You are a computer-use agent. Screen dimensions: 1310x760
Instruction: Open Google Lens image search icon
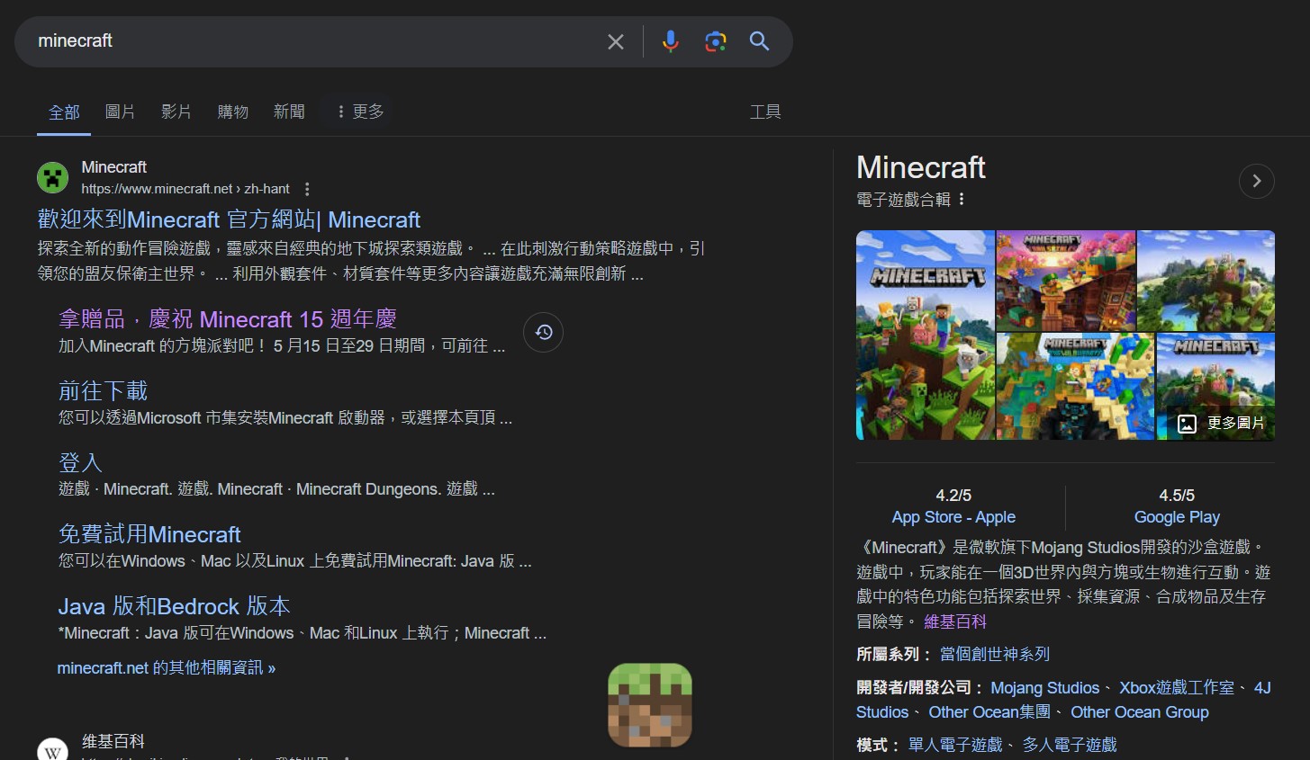pos(716,41)
